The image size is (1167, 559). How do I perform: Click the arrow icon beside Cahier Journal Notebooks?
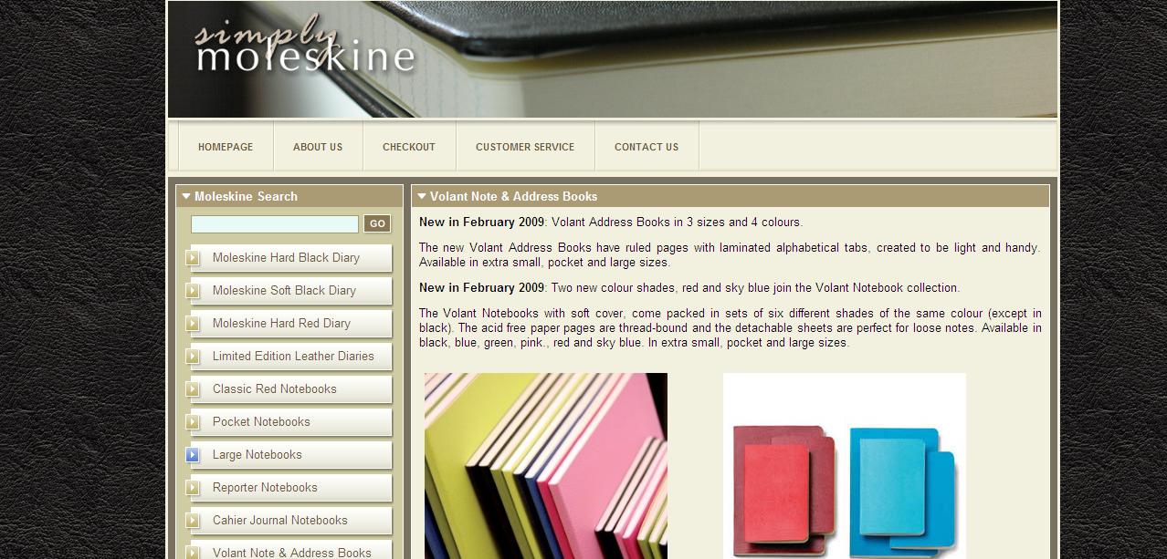193,521
